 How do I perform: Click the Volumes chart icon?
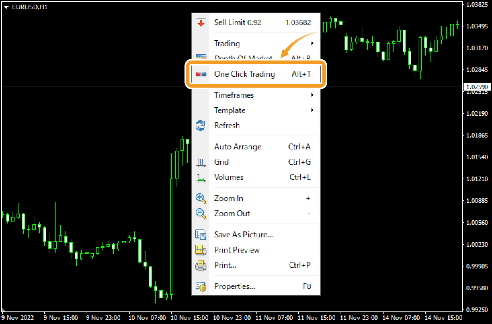(x=201, y=177)
